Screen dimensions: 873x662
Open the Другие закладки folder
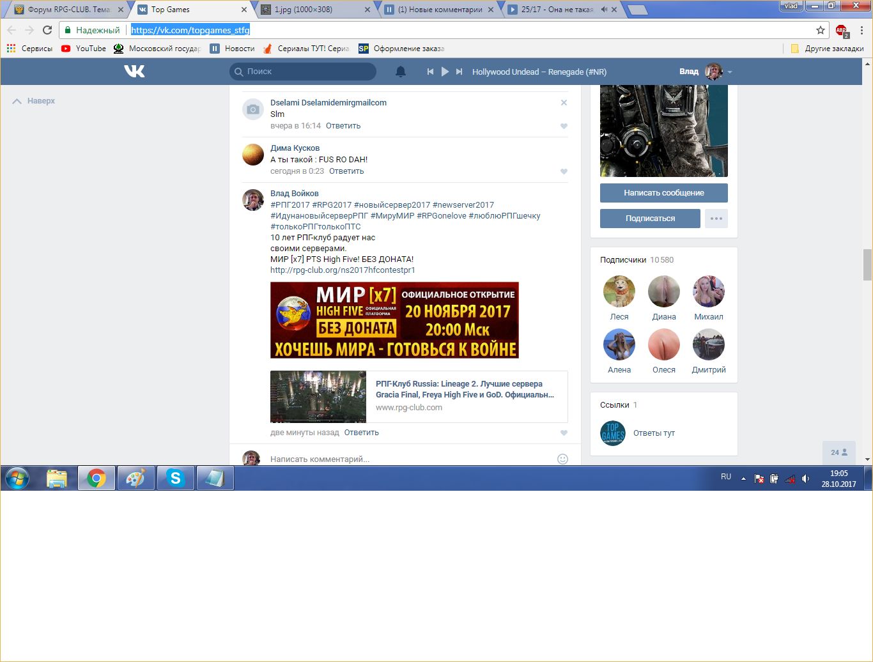tap(827, 49)
